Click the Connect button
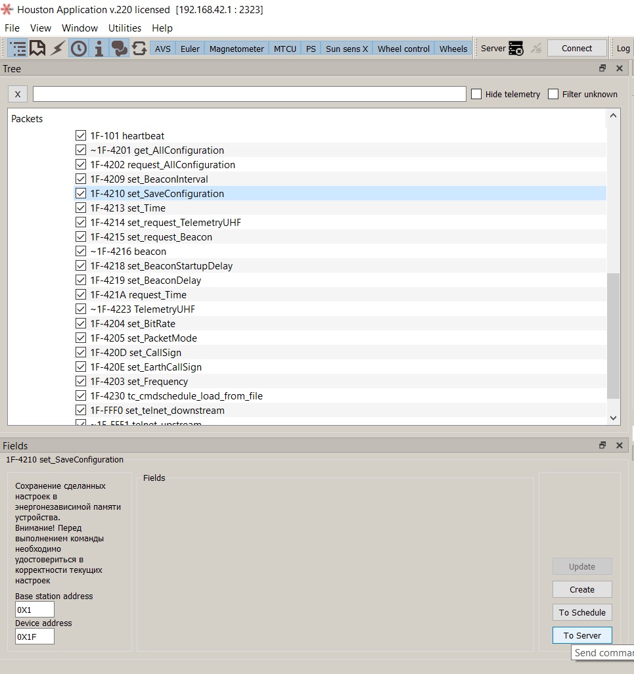Image resolution: width=634 pixels, height=674 pixels. pyautogui.click(x=577, y=48)
